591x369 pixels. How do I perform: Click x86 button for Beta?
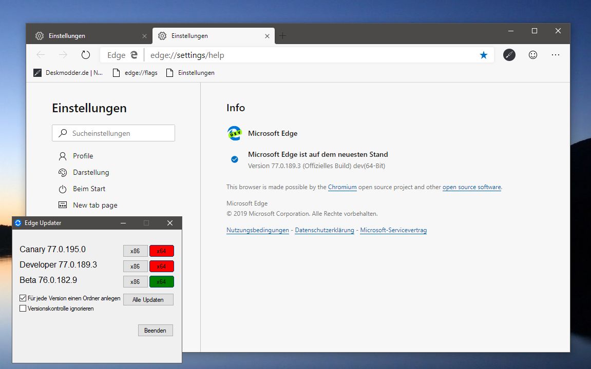point(136,282)
